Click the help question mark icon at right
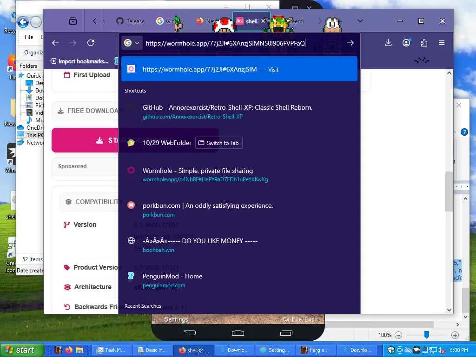This screenshot has height=357, width=476. [x=464, y=132]
